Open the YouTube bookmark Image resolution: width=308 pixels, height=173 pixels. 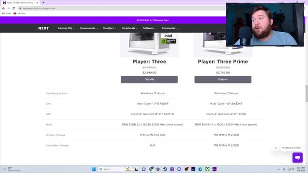click(x=19, y=13)
